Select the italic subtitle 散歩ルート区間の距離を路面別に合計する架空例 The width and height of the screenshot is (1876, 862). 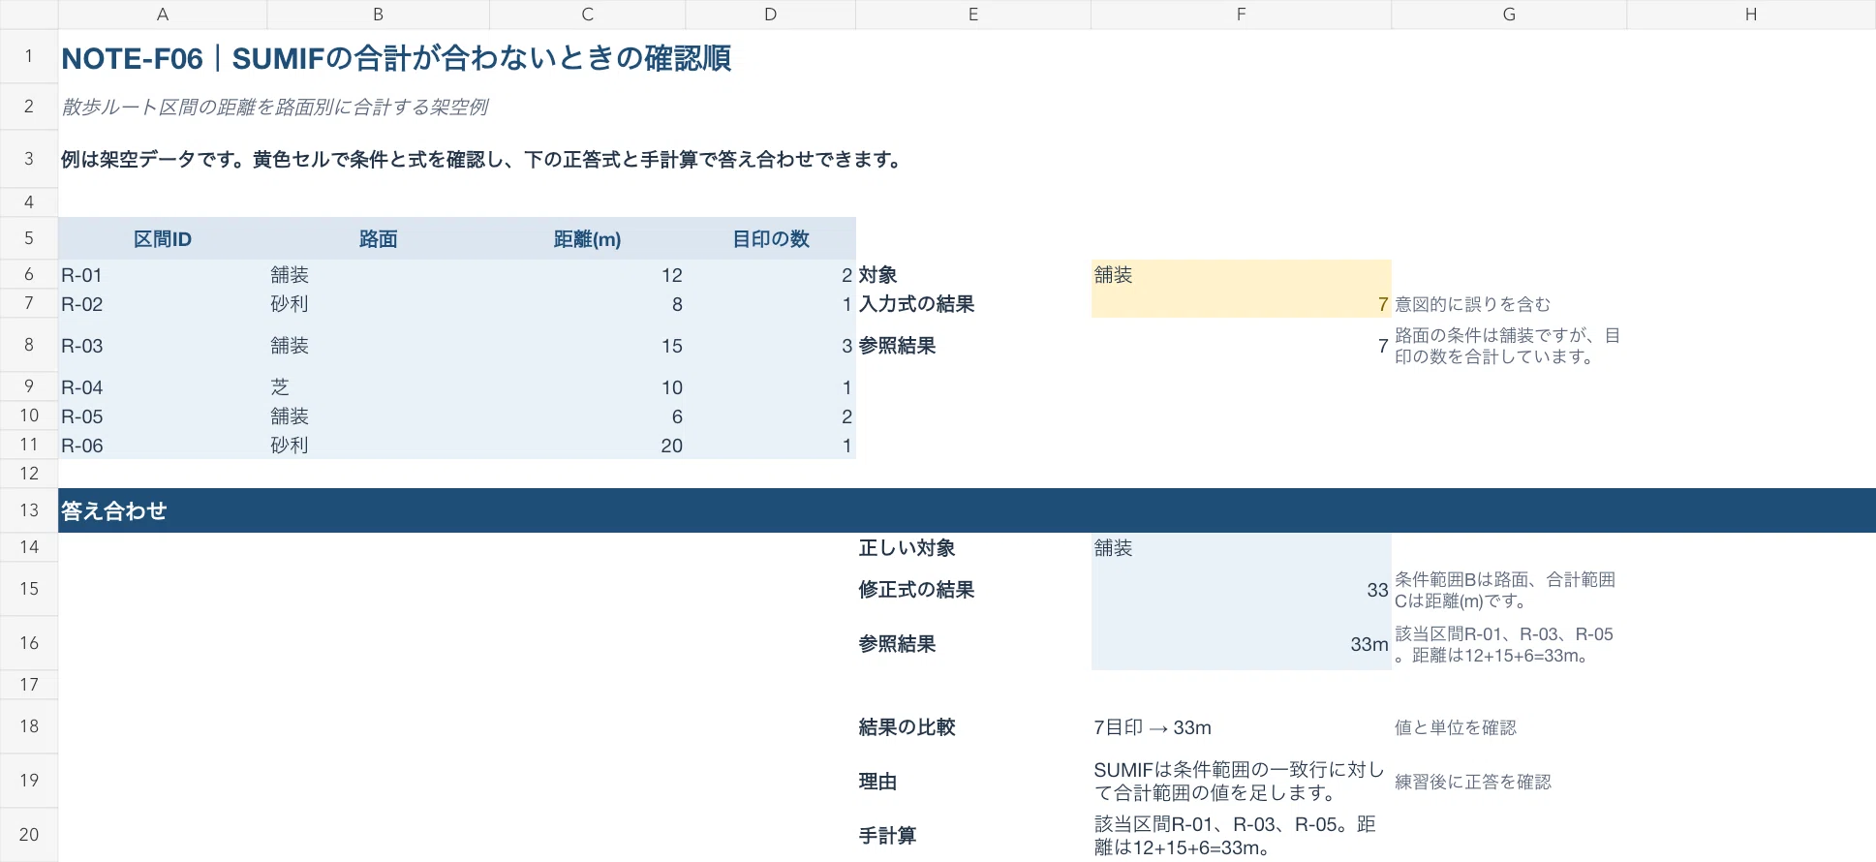[275, 107]
